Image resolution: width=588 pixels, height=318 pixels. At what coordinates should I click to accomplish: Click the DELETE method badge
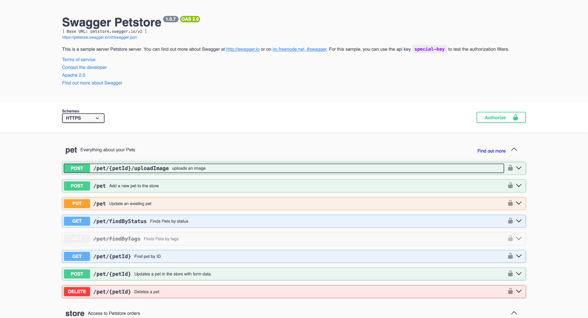[x=77, y=292]
